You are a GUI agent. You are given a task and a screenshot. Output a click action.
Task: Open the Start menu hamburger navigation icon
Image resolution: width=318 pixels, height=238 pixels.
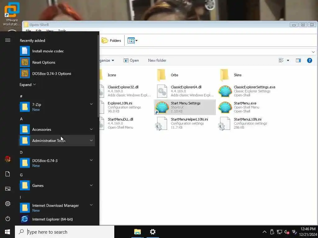[8, 40]
